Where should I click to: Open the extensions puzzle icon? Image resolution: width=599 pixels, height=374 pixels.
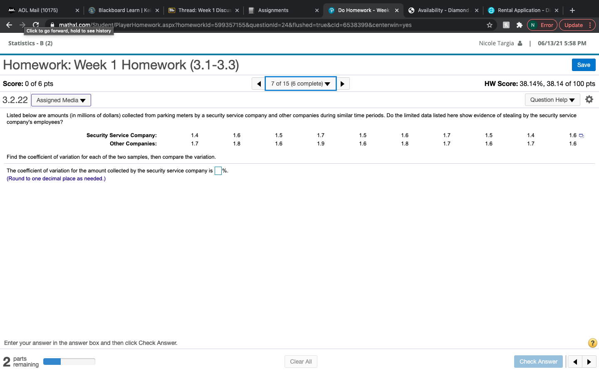point(519,25)
